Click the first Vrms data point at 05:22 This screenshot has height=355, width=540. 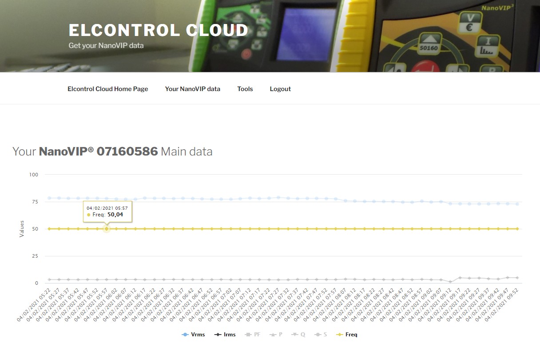click(49, 198)
